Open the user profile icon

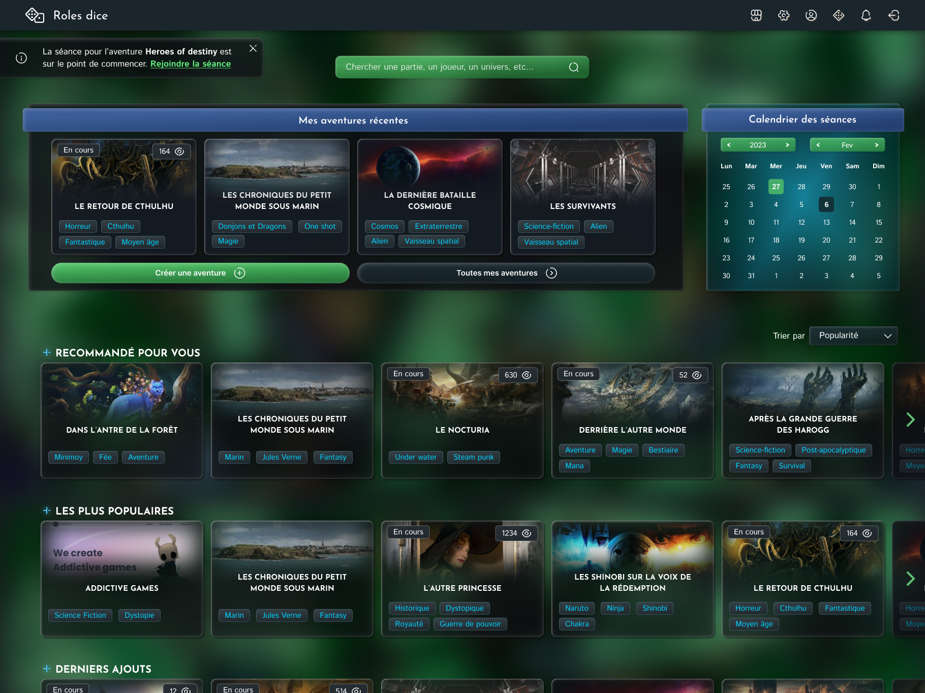tap(811, 15)
